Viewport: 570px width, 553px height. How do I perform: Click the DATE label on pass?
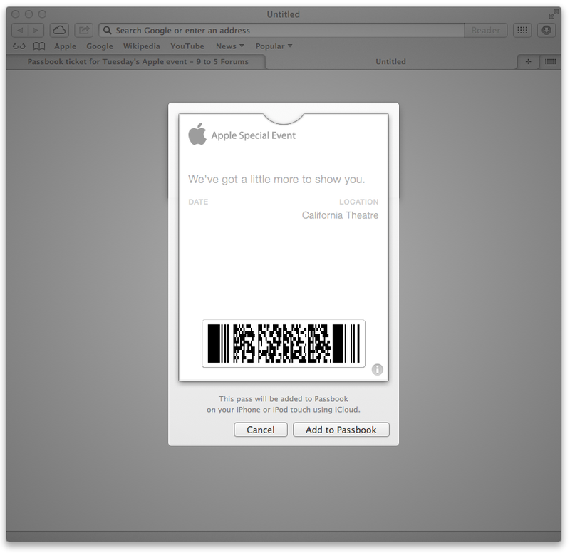click(198, 202)
